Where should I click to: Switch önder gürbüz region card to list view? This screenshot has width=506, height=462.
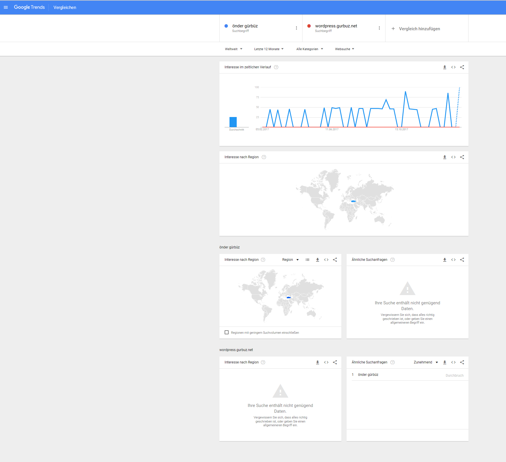(307, 260)
